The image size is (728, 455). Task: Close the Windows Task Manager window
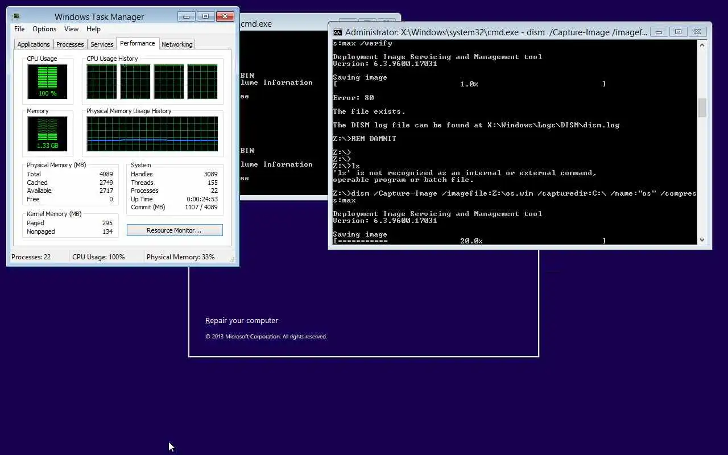225,16
